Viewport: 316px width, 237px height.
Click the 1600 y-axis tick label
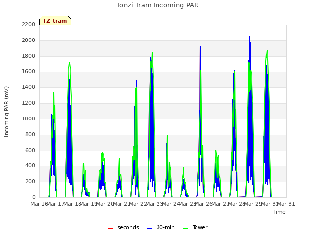click(29, 72)
